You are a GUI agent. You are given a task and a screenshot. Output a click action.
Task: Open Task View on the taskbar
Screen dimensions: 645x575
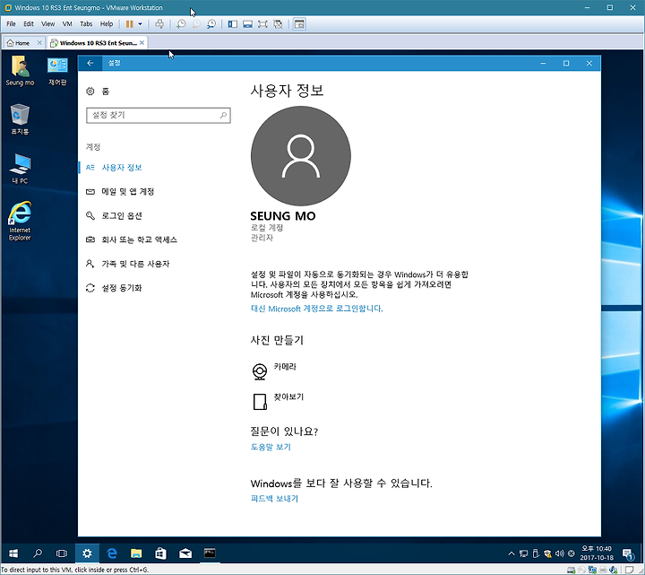[x=62, y=553]
